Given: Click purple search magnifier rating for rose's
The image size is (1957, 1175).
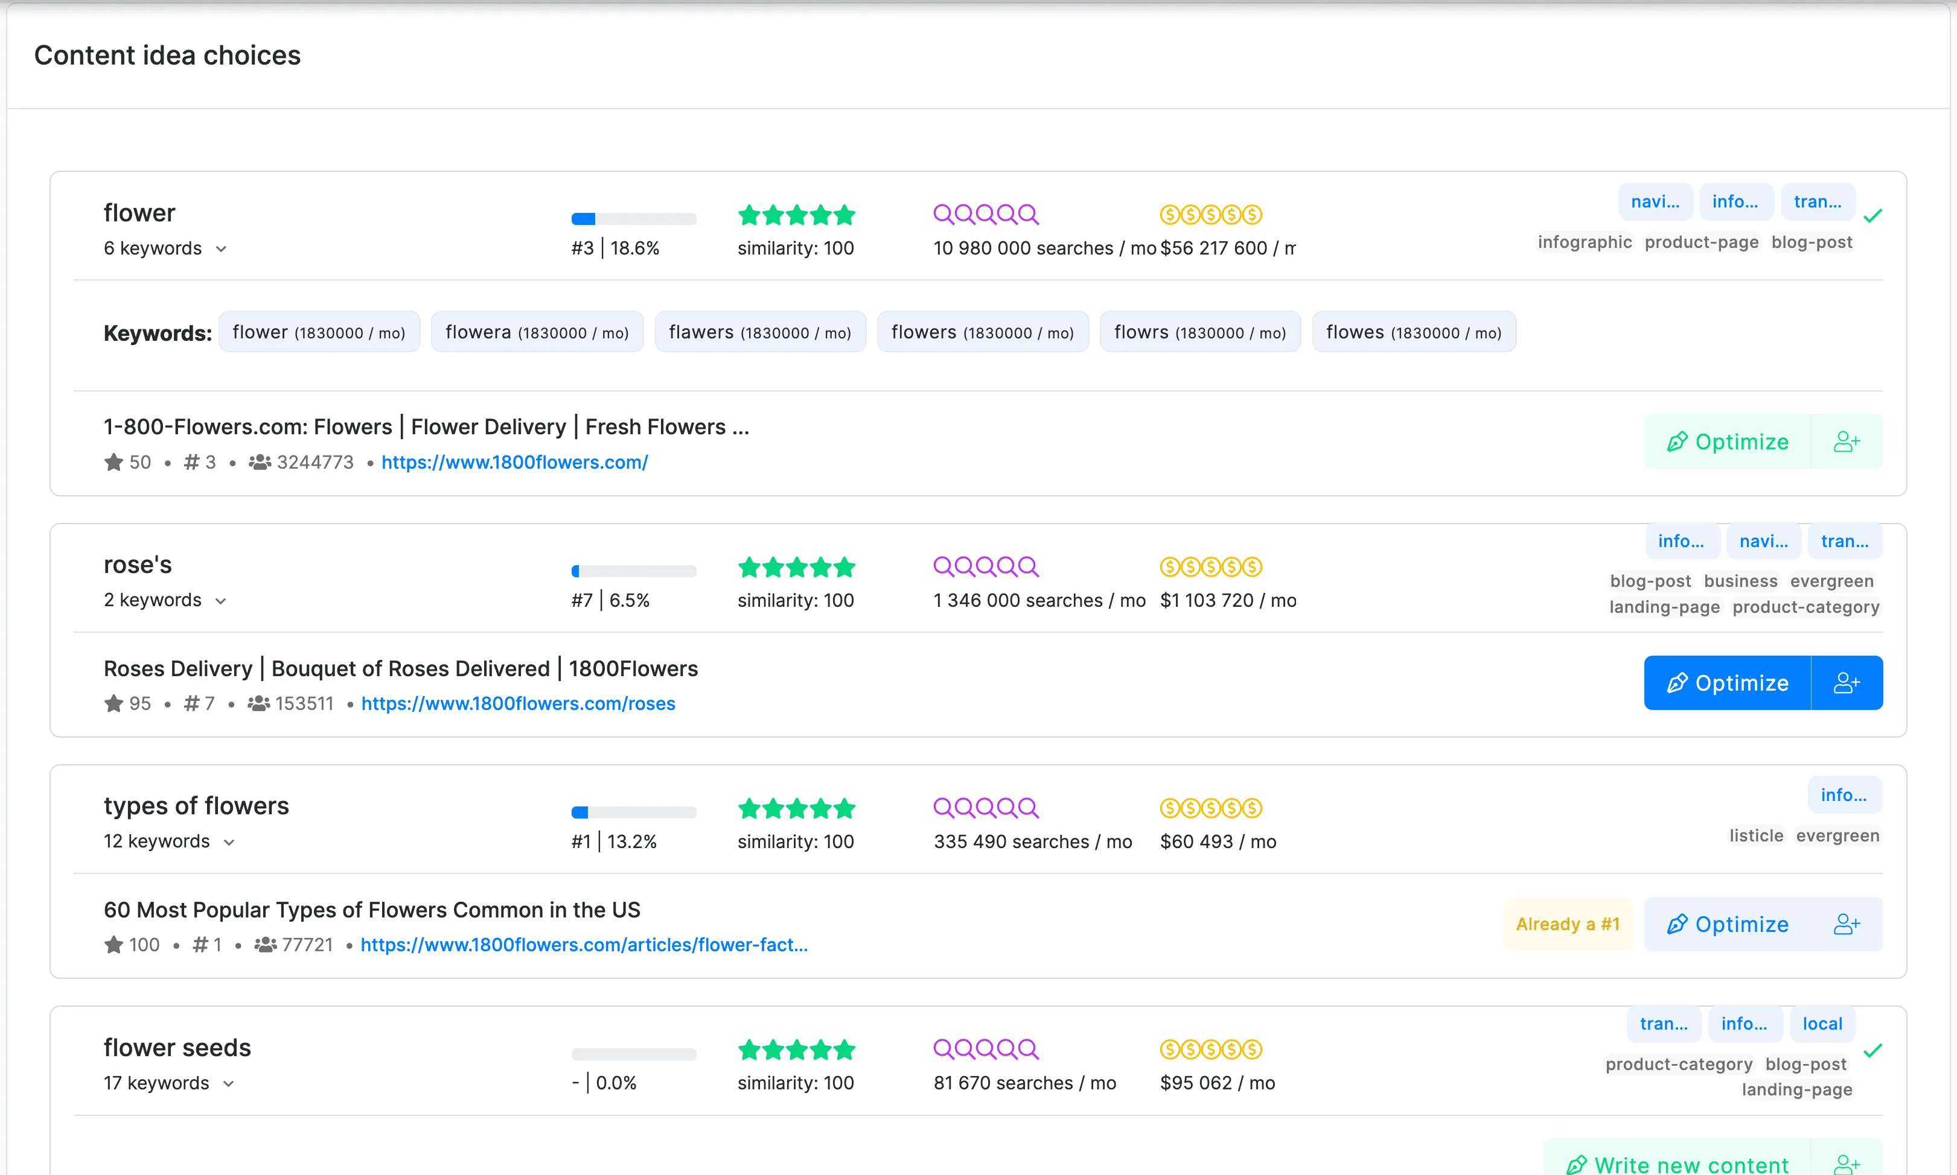Looking at the screenshot, I should pyautogui.click(x=986, y=567).
